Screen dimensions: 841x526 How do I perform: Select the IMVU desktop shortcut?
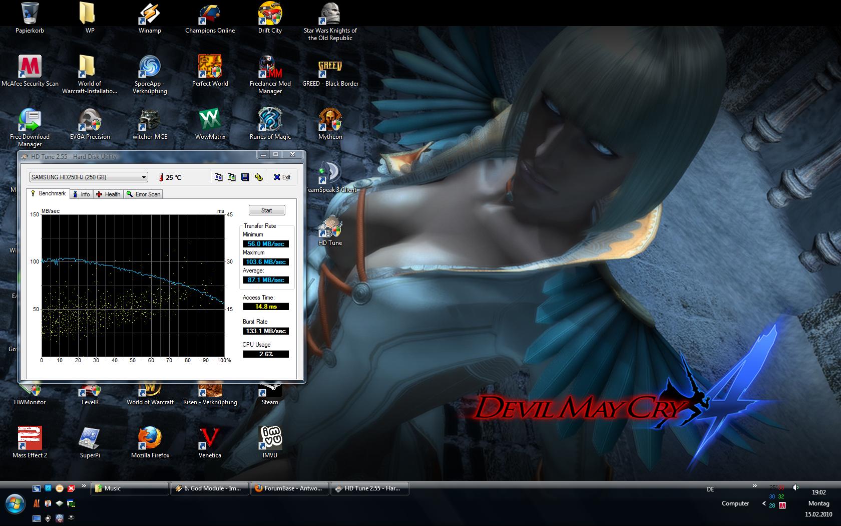point(270,443)
